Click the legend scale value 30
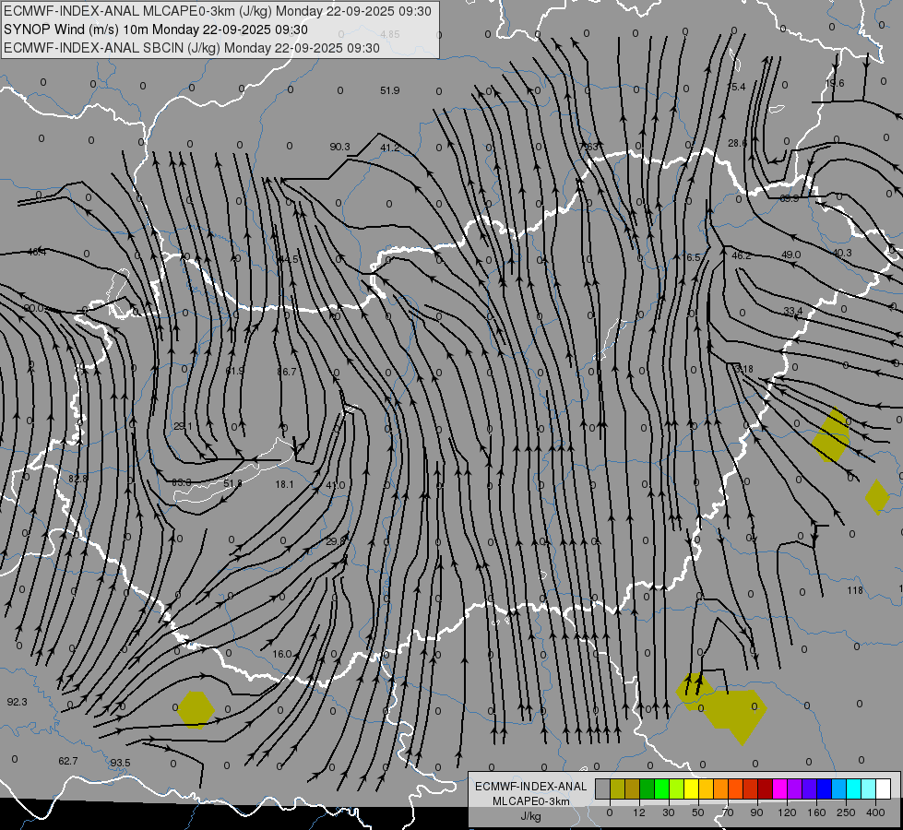 668,812
